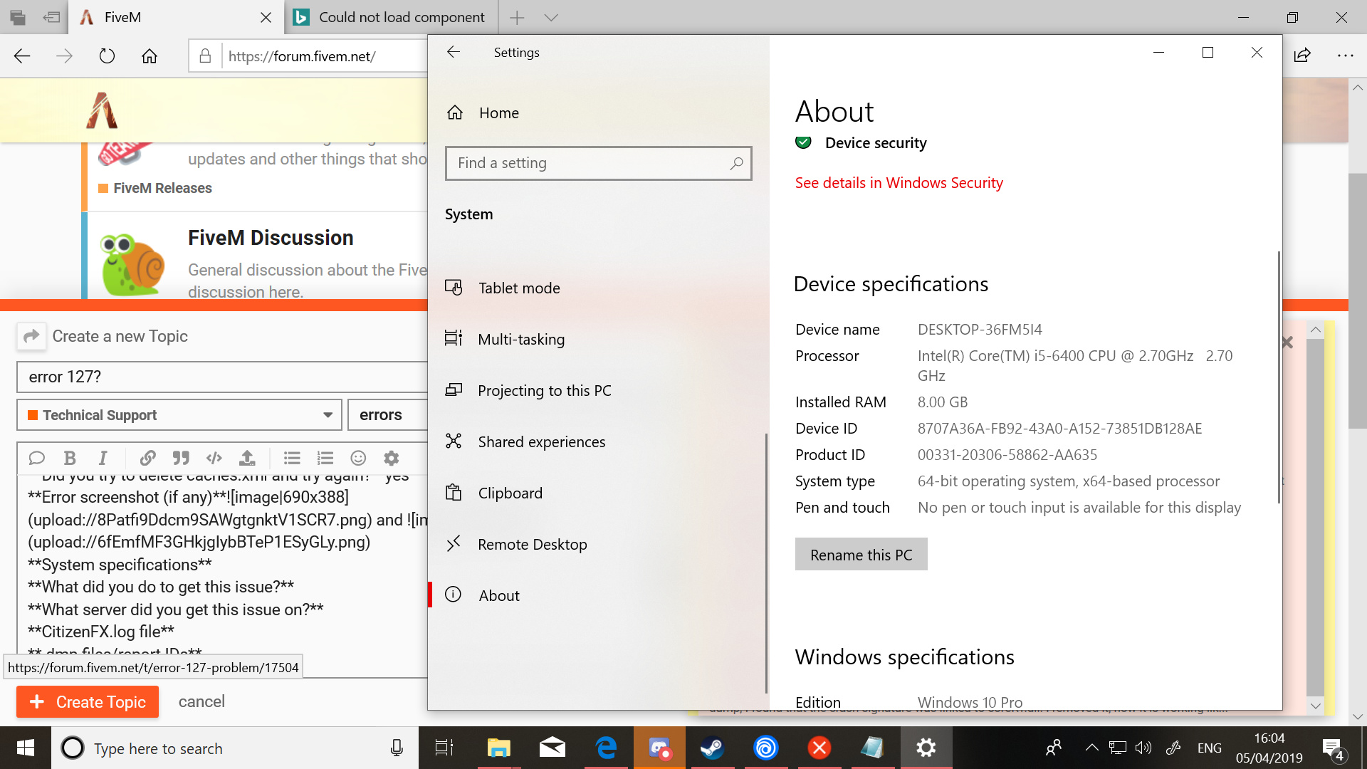The width and height of the screenshot is (1367, 769).
Task: Click the browser page vertical scrollbar
Action: click(x=1358, y=302)
